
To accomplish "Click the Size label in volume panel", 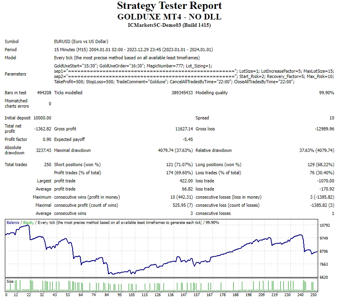I will click(10, 281).
